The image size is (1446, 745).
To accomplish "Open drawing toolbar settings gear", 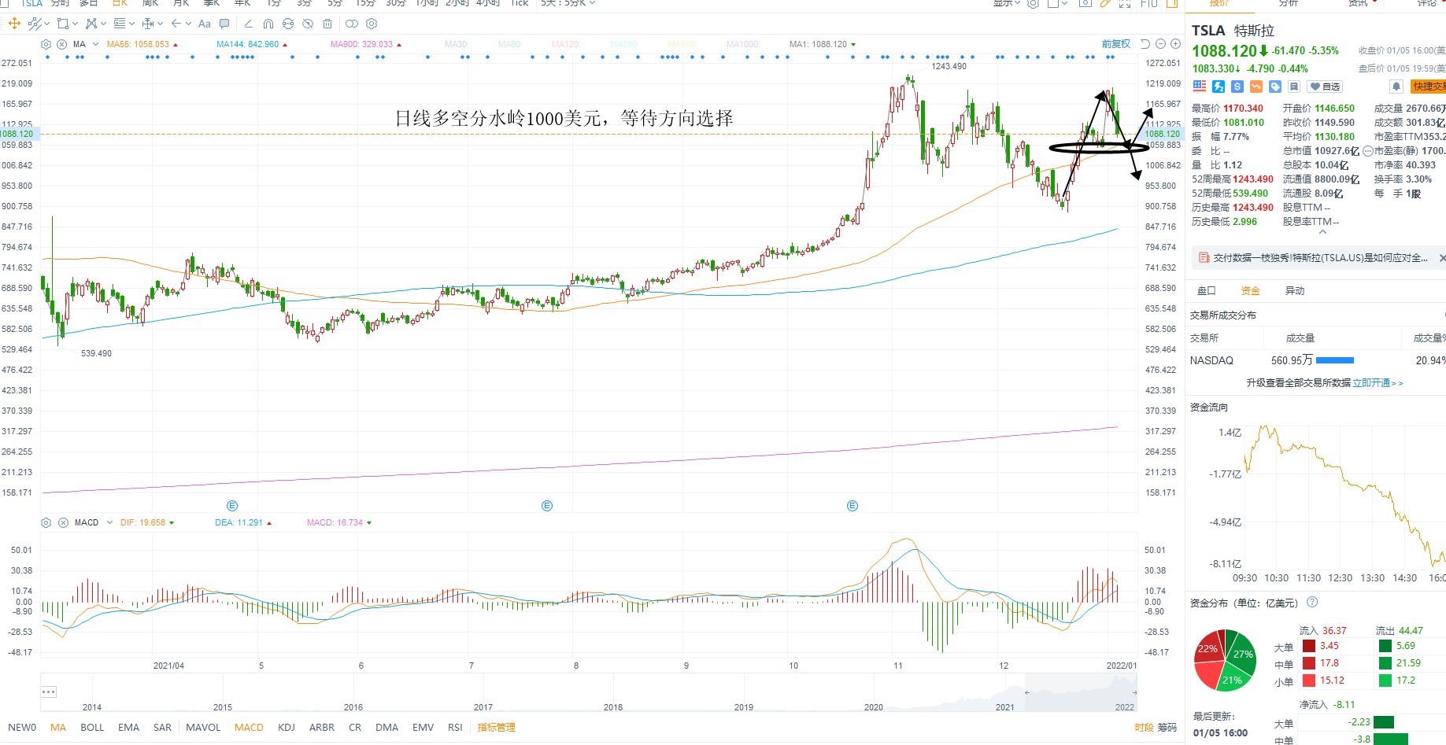I will [x=372, y=24].
